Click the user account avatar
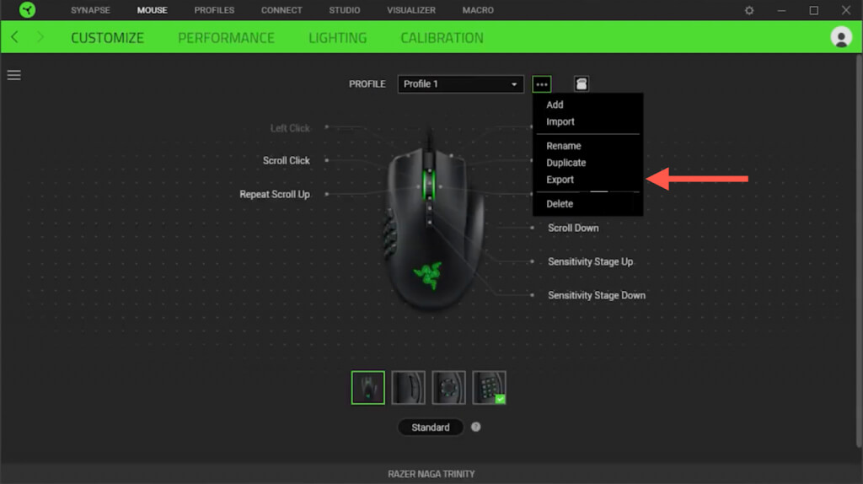863x484 pixels. pyautogui.click(x=840, y=37)
